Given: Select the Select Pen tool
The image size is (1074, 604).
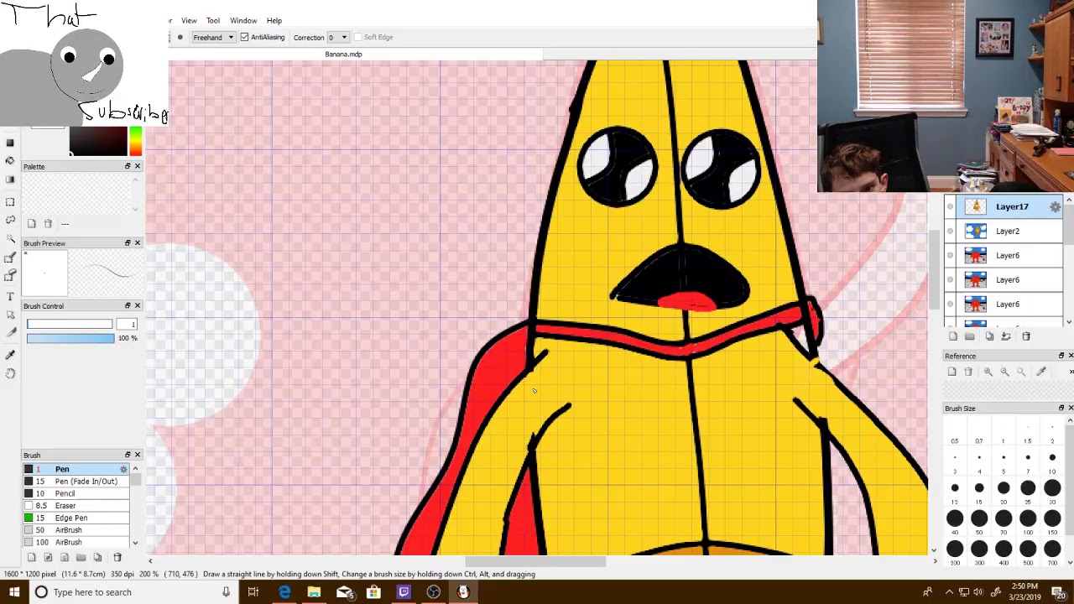Looking at the screenshot, I should click(x=10, y=258).
